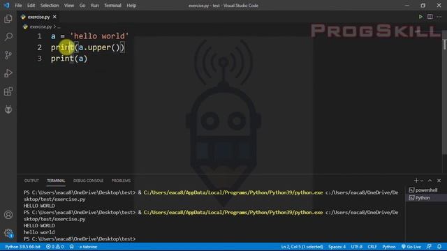Open the Help menu
447x251 pixels.
(x=131, y=6)
